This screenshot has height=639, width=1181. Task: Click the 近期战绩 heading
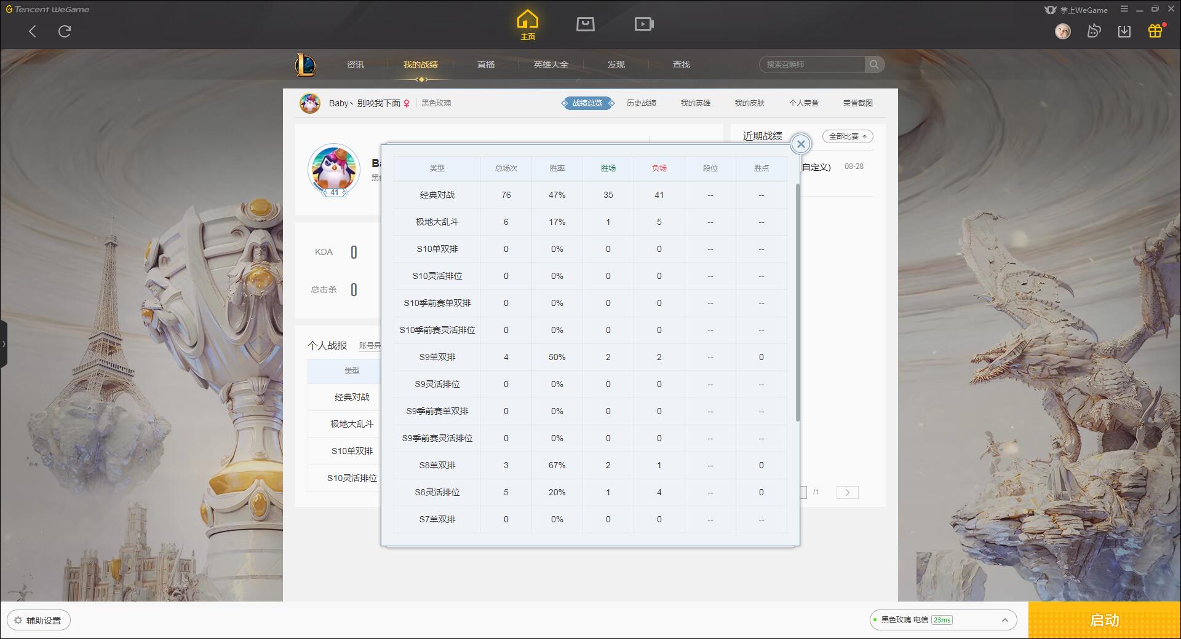762,136
